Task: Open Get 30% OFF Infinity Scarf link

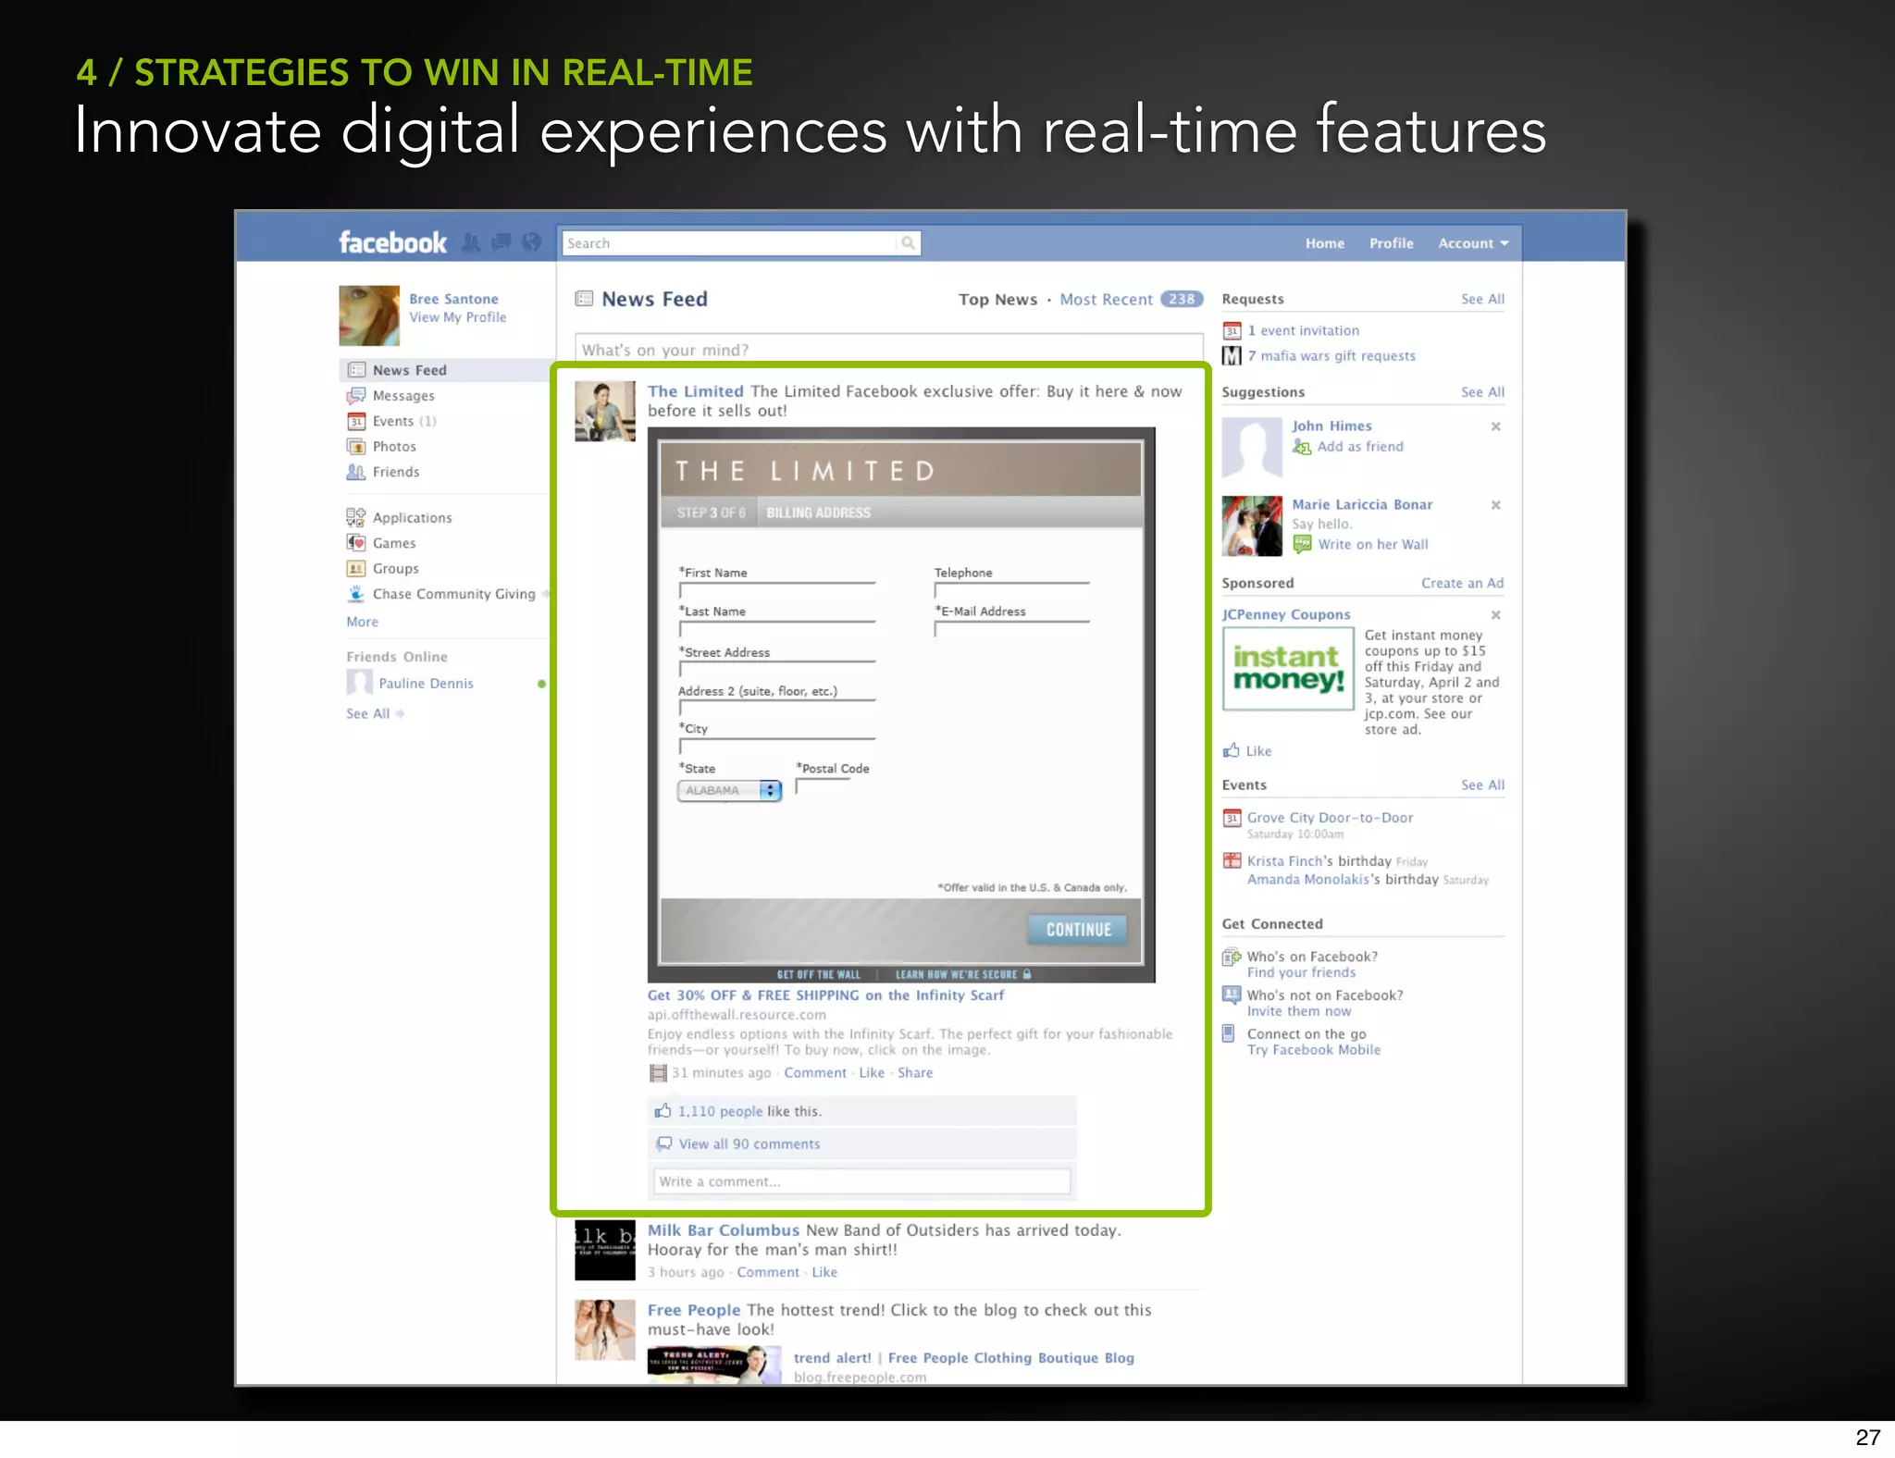Action: click(x=825, y=995)
